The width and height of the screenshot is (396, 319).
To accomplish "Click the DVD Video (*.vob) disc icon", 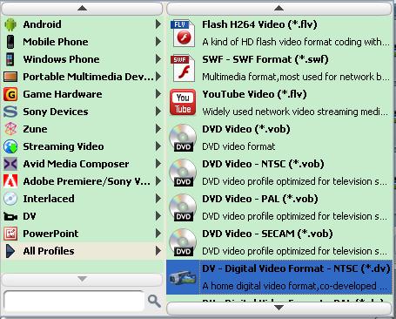I will click(183, 138).
